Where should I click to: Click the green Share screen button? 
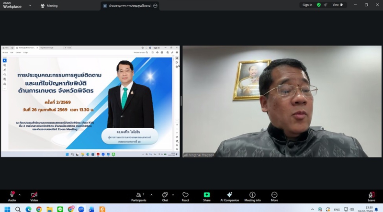point(207,195)
